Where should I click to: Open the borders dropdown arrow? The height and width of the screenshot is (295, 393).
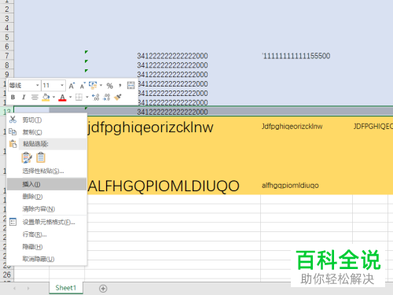pos(87,98)
